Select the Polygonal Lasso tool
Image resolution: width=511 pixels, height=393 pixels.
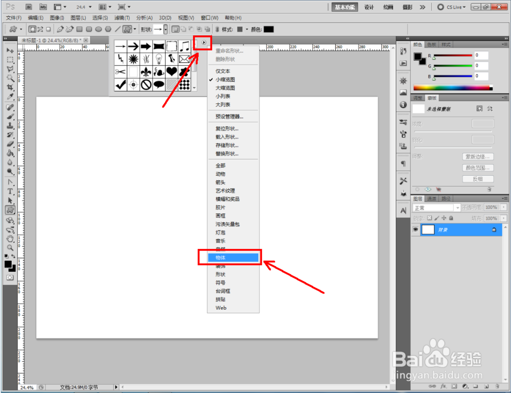pos(10,69)
